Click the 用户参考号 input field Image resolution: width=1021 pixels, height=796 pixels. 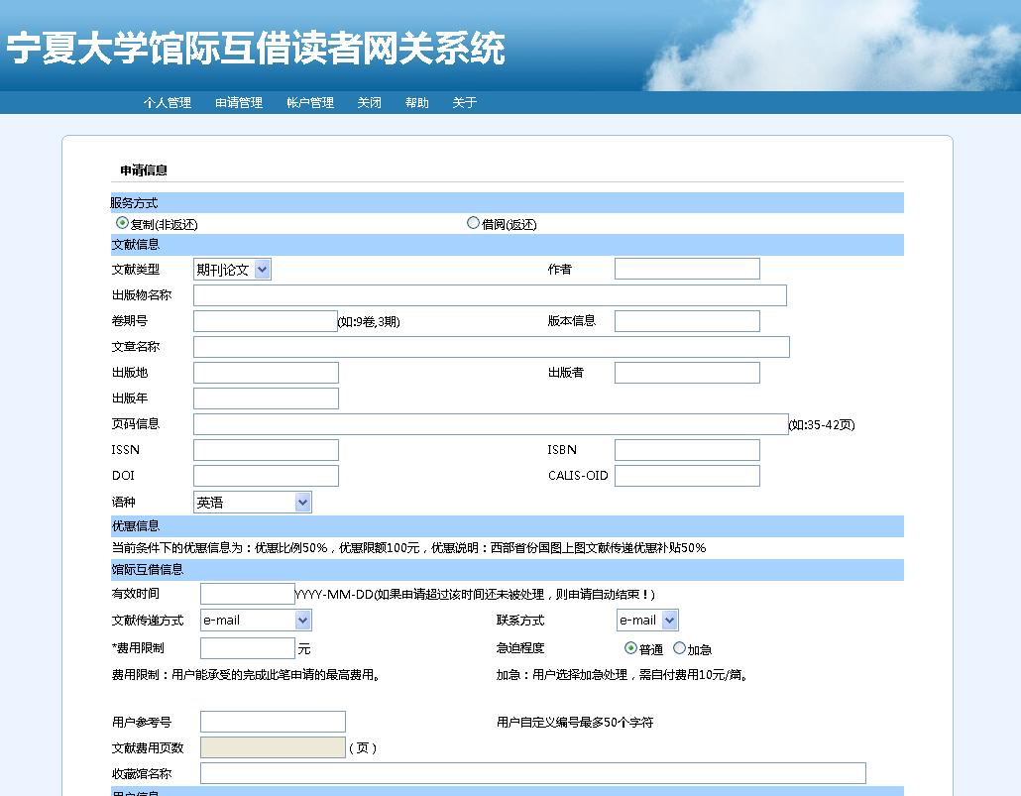273,722
